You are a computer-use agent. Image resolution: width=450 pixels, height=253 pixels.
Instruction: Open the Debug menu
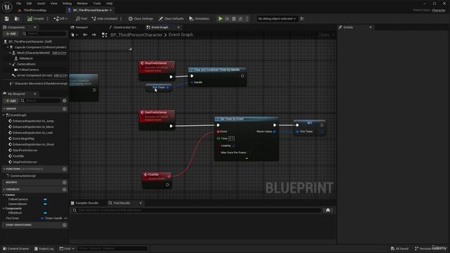[x=67, y=4]
